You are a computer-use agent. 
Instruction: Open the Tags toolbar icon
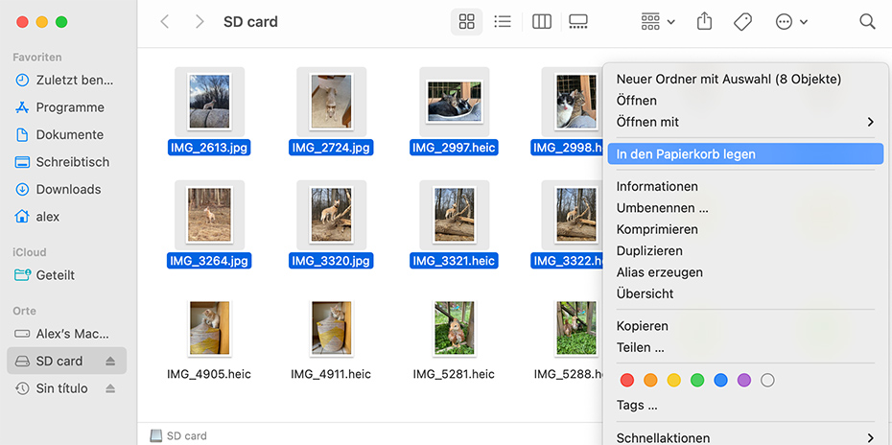coord(742,21)
